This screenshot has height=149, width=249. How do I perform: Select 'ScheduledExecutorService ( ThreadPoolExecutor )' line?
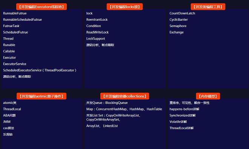point(40,70)
